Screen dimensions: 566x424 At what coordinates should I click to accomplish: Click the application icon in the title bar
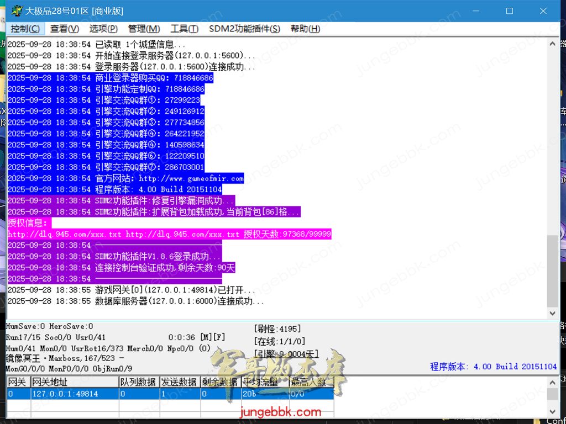[17, 11]
